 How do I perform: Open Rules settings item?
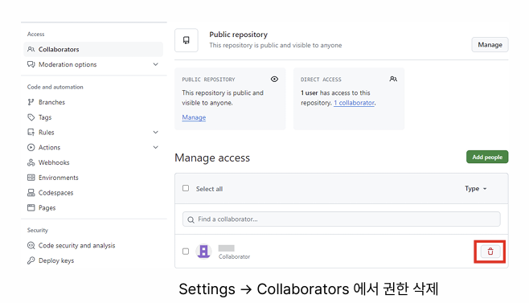pos(46,133)
